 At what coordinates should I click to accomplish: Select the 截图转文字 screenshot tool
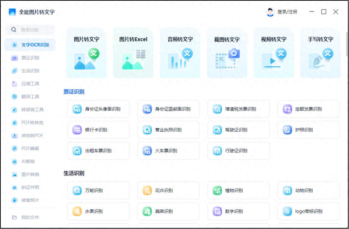point(227,52)
